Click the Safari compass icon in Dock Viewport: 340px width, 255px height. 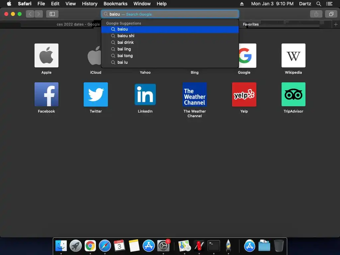pos(105,246)
